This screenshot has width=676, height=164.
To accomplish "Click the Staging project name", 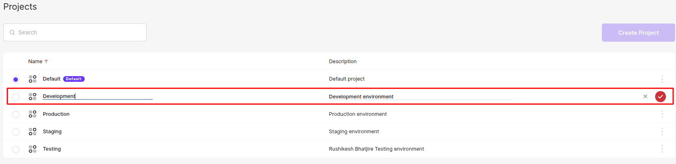I will tap(52, 132).
